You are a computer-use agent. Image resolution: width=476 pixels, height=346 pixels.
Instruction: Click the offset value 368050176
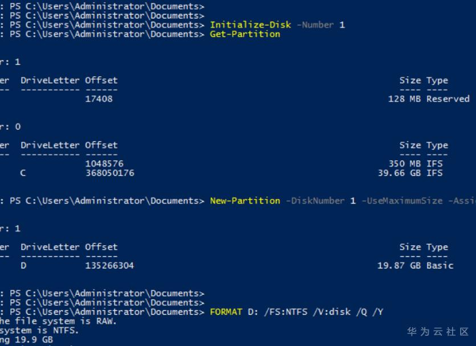(110, 173)
